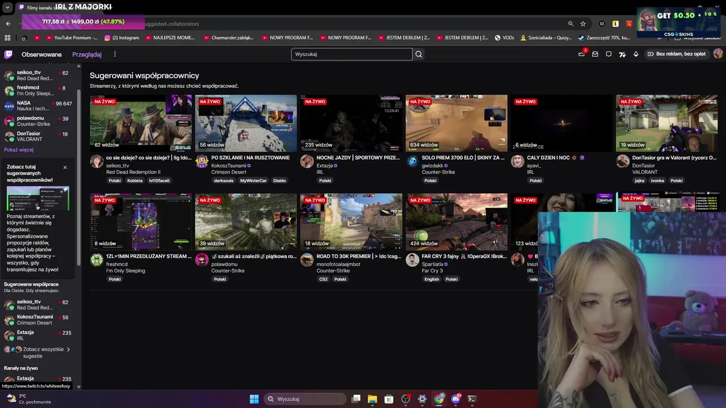Click the lvl10faceit tag
The height and width of the screenshot is (408, 726).
pyautogui.click(x=159, y=181)
